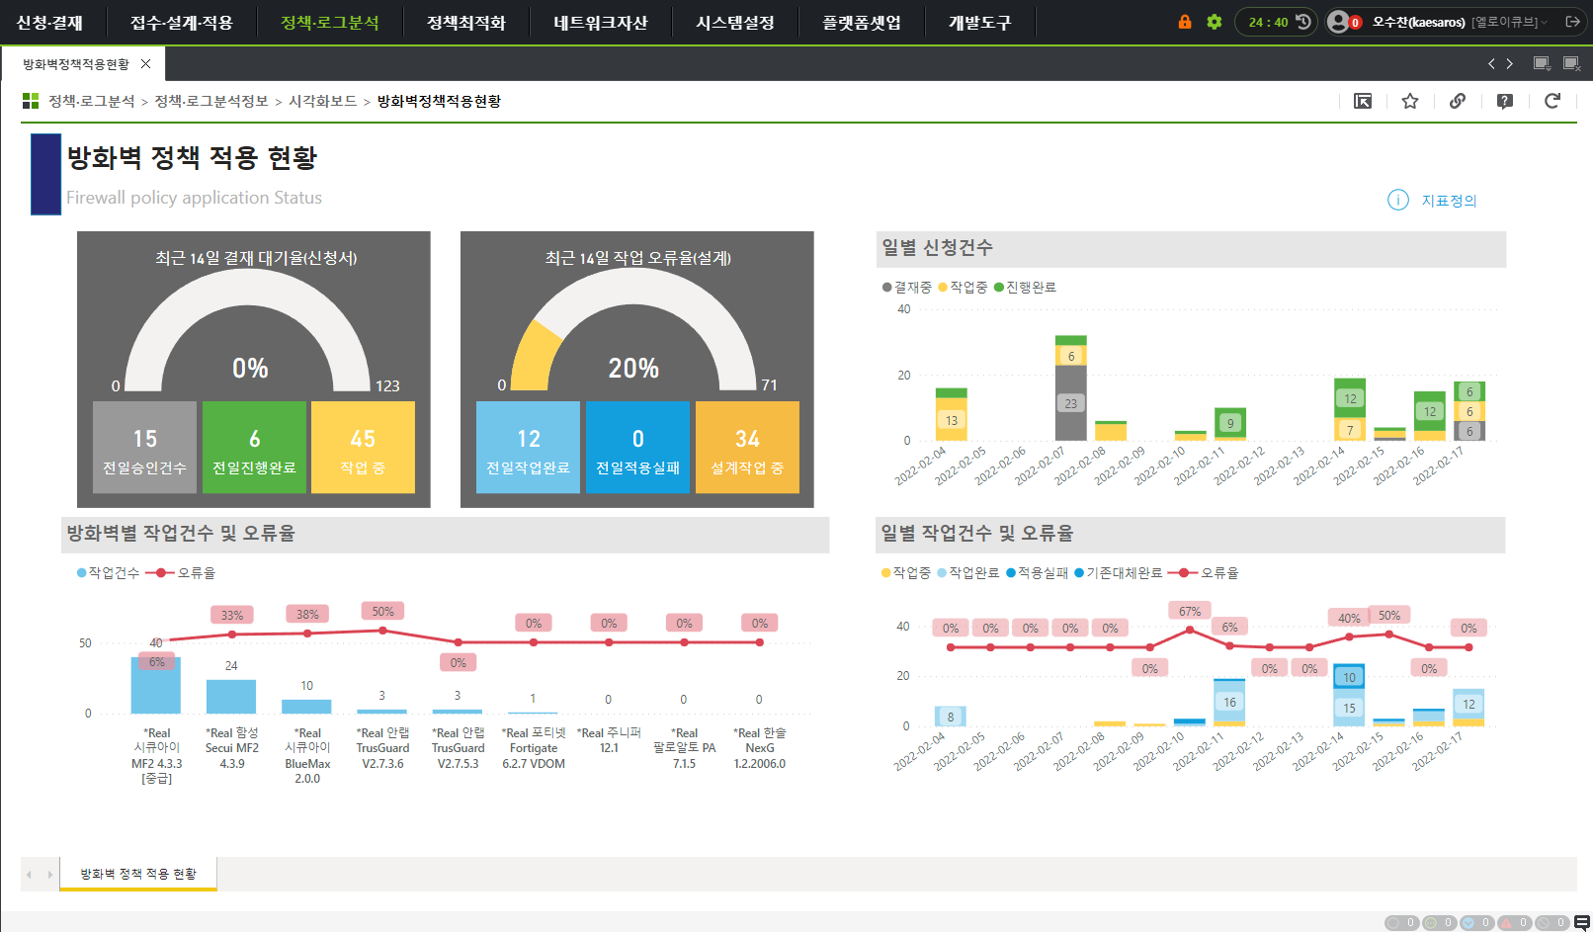Click the yellow 작업 중 45 tile

(x=363, y=447)
